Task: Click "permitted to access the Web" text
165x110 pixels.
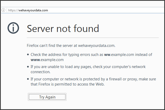Action: (80, 84)
